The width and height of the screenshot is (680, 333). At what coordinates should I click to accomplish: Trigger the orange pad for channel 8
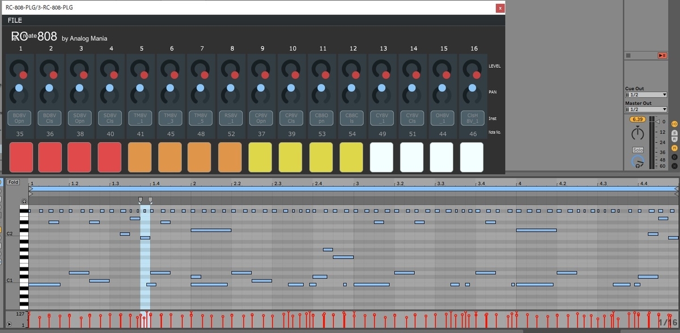(x=230, y=157)
